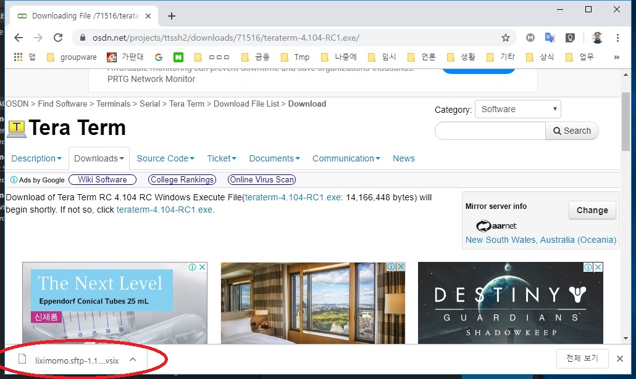Screen dimensions: 636x379
Task: Click the OSDN breadcrumb link
Action: 17,104
